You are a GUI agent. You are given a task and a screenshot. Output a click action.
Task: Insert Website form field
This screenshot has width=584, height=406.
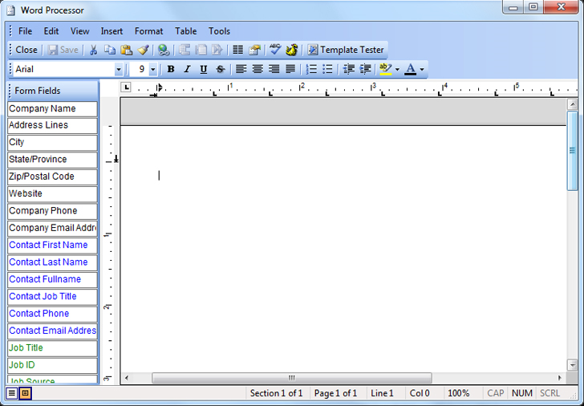52,194
